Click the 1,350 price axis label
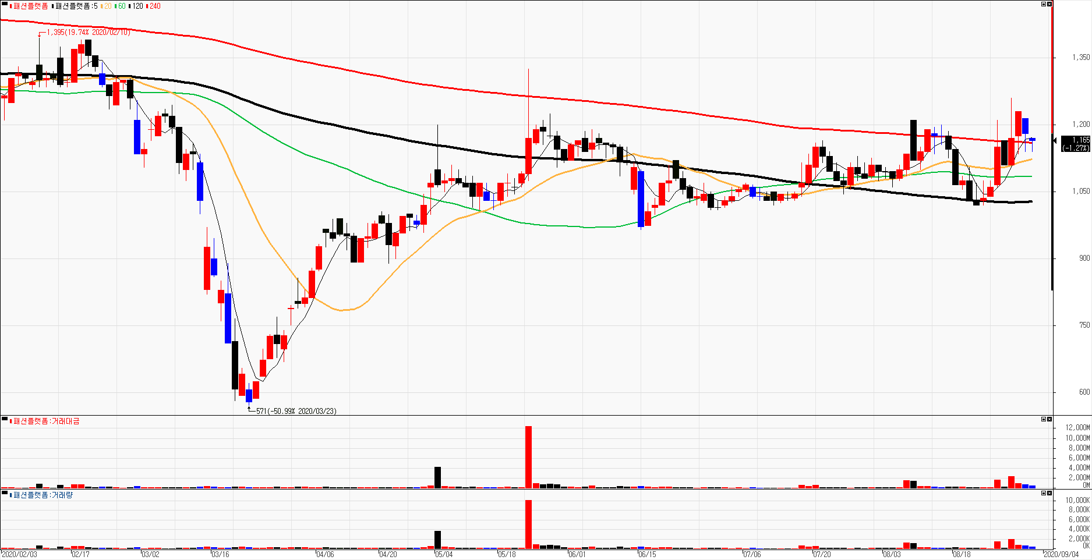Viewport: 1092px width, 560px height. pyautogui.click(x=1081, y=57)
